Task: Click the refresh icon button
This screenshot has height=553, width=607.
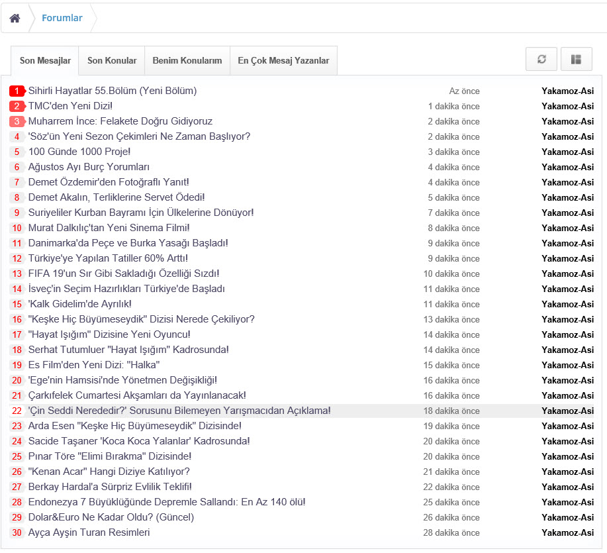Action: coord(541,59)
